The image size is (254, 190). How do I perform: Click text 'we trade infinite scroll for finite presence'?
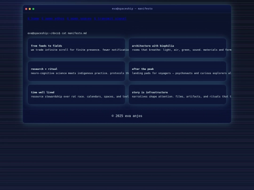click(65, 50)
